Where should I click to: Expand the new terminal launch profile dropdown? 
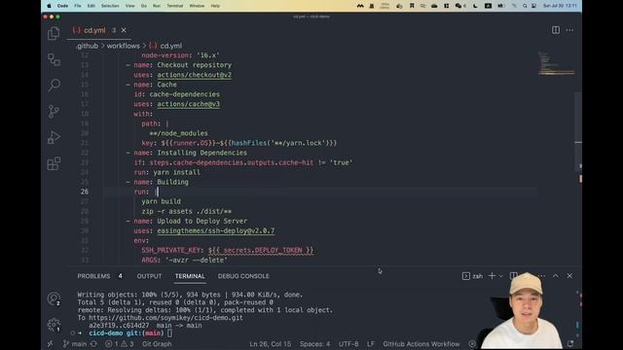pos(500,276)
